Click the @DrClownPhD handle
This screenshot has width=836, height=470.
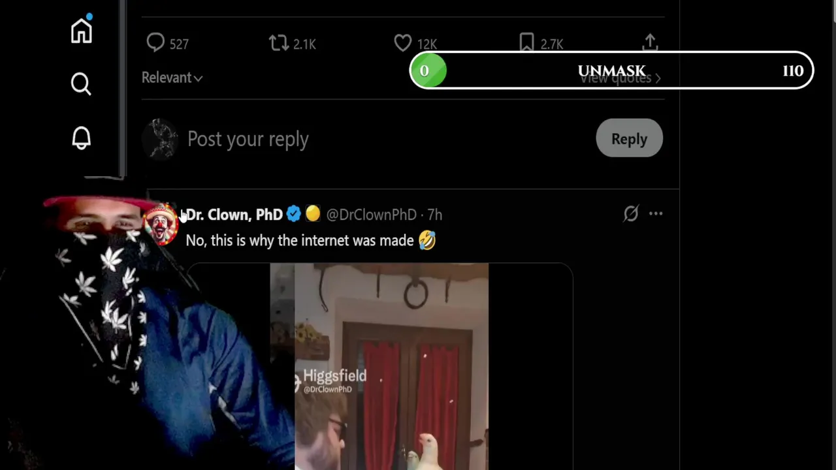point(371,215)
